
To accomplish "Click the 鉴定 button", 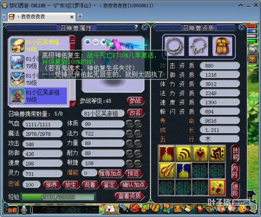I will [x=109, y=185].
